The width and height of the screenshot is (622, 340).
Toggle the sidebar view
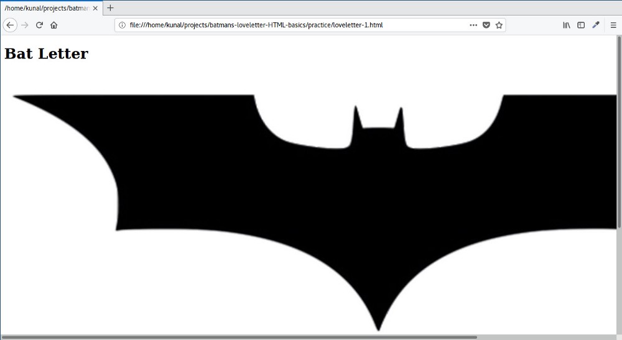click(x=581, y=25)
